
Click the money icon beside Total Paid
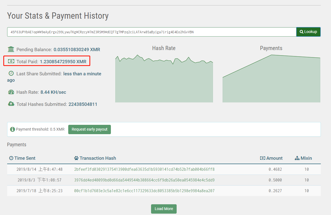pyautogui.click(x=11, y=61)
